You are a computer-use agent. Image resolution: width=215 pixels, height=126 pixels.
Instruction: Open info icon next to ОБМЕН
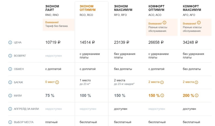10,69
